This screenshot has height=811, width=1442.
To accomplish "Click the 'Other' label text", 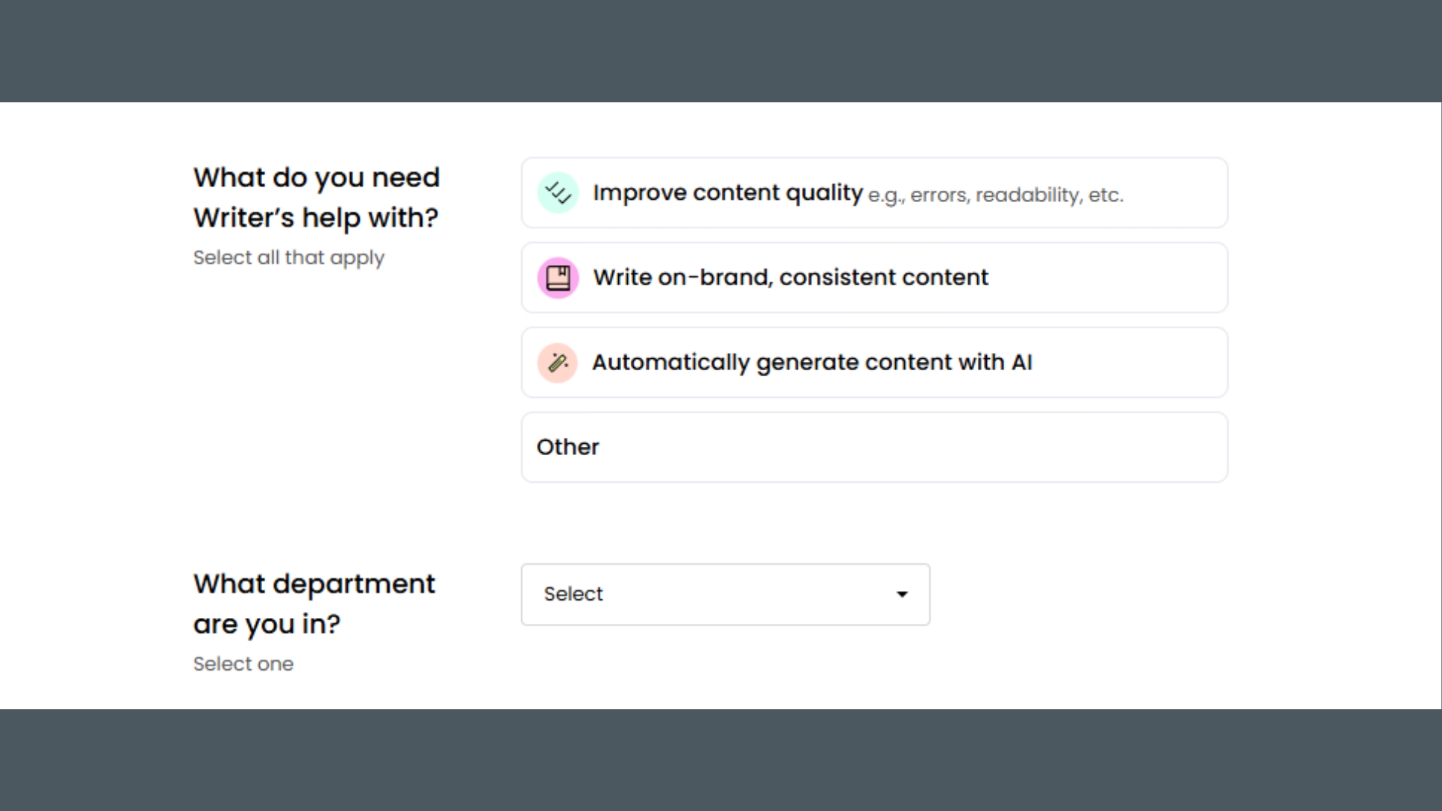I will pyautogui.click(x=568, y=448).
